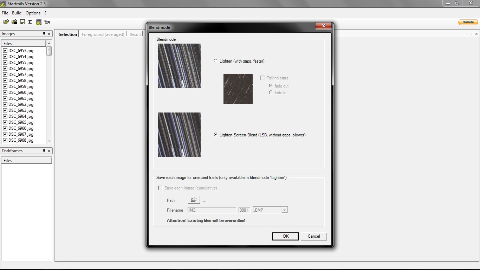Image resolution: width=480 pixels, height=270 pixels.
Task: Select DSC_6959.jpg file name
Action: pyautogui.click(x=21, y=86)
